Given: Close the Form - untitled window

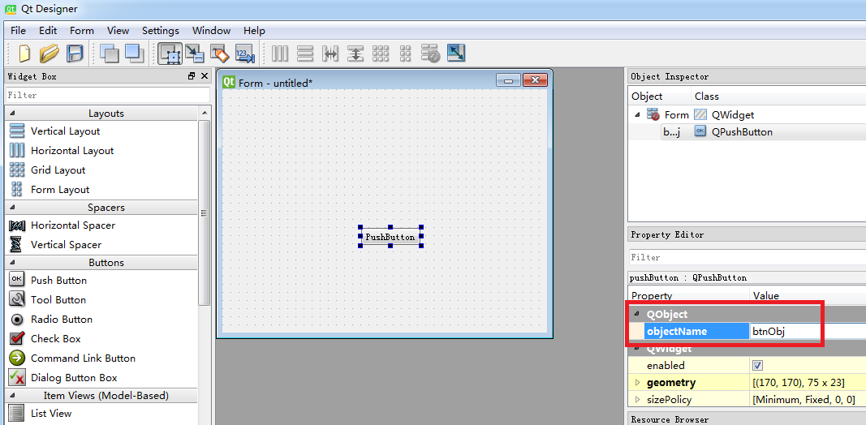Looking at the screenshot, I should pos(535,80).
